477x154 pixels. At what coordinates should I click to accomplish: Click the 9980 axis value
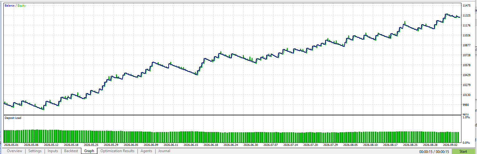[466, 105]
